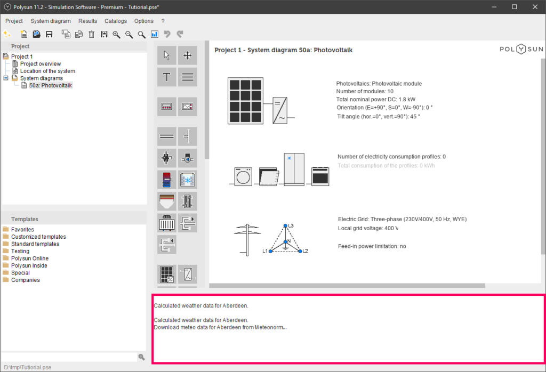The image size is (546, 372).
Task: Select the move/pan tool
Action: point(187,55)
